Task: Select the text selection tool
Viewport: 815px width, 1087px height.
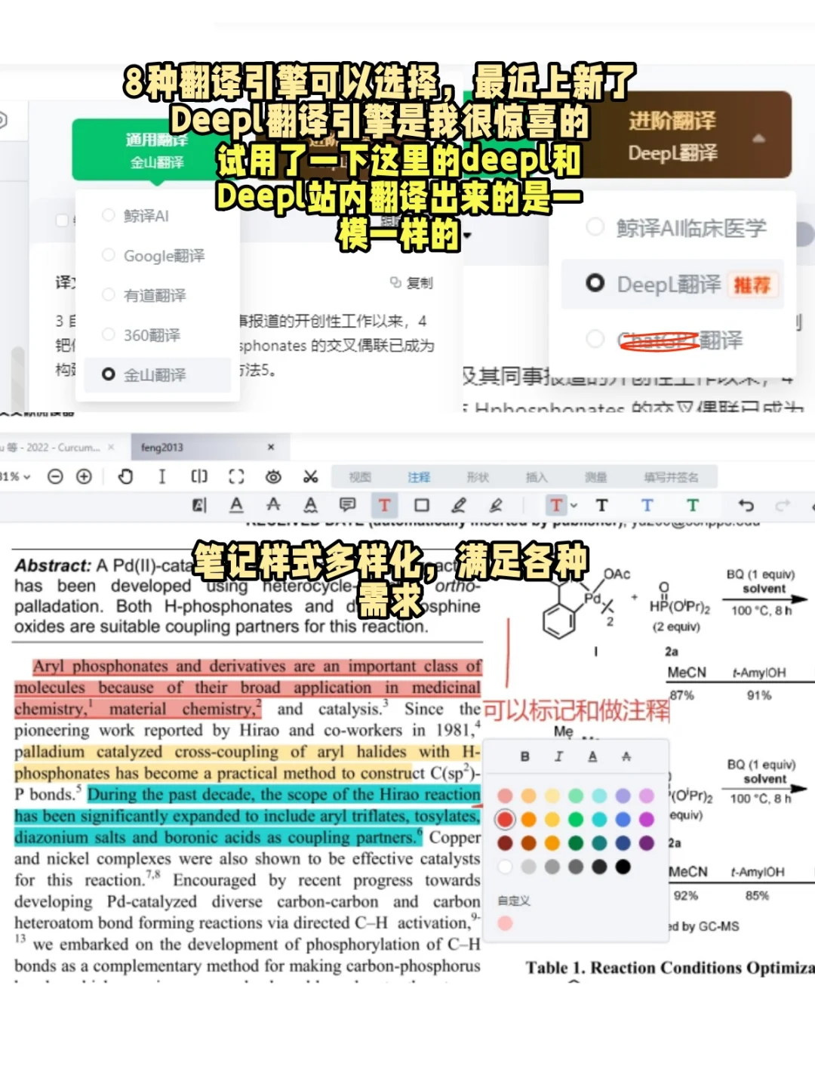Action: (x=161, y=476)
